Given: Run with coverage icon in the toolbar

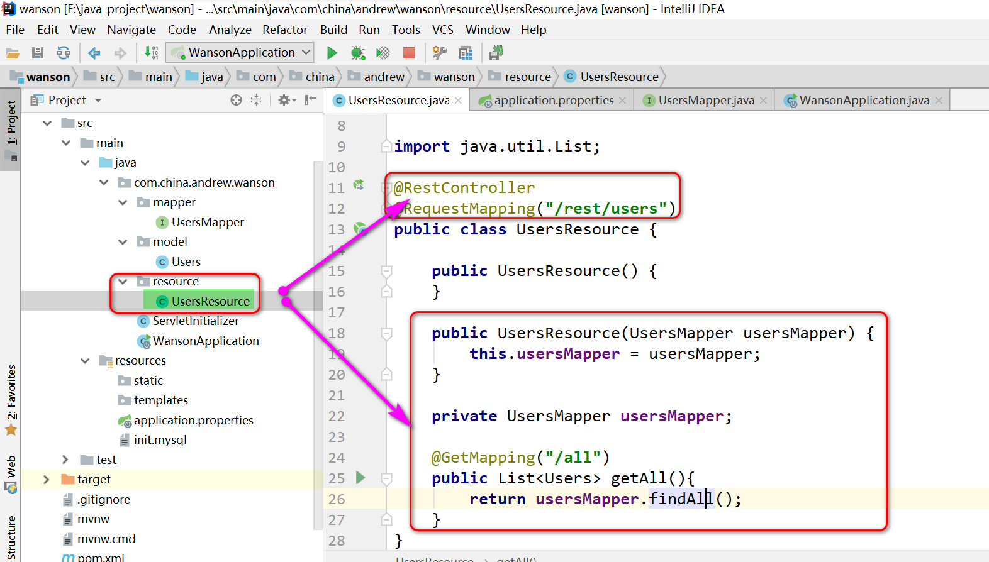Looking at the screenshot, I should coord(383,53).
